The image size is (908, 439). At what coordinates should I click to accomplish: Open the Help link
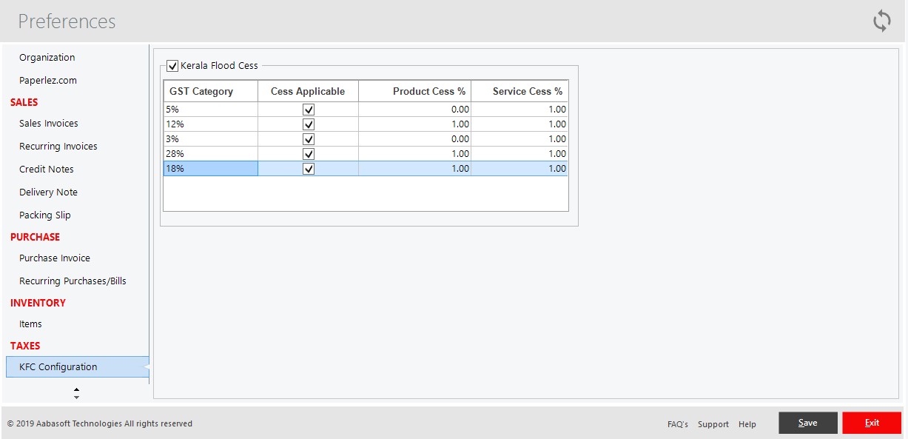[747, 423]
